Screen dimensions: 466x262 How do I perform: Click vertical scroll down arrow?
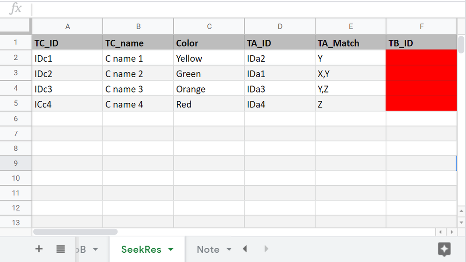coord(461,222)
